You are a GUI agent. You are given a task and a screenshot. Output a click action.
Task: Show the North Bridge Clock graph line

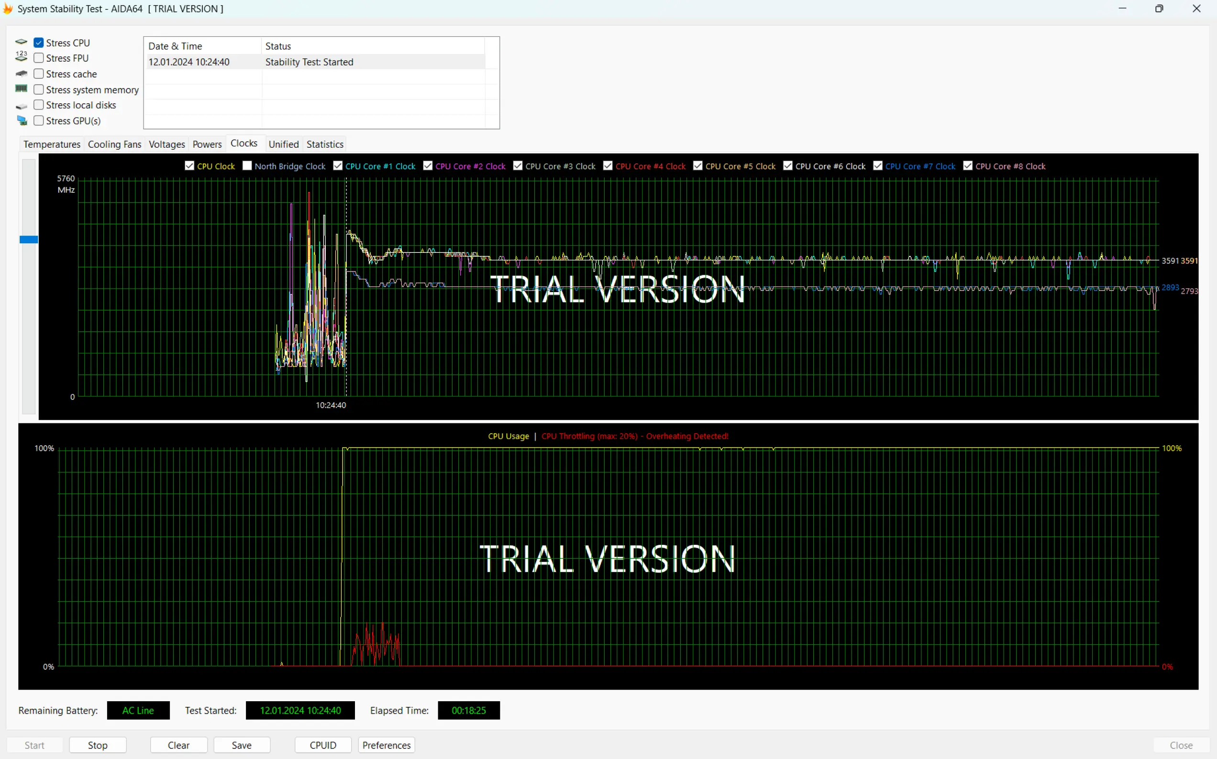point(247,166)
